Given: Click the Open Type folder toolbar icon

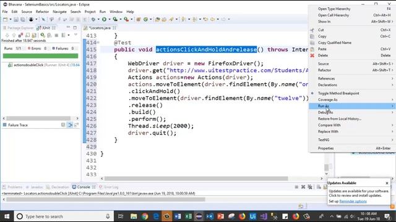Looking at the screenshot, I should 157,19.
